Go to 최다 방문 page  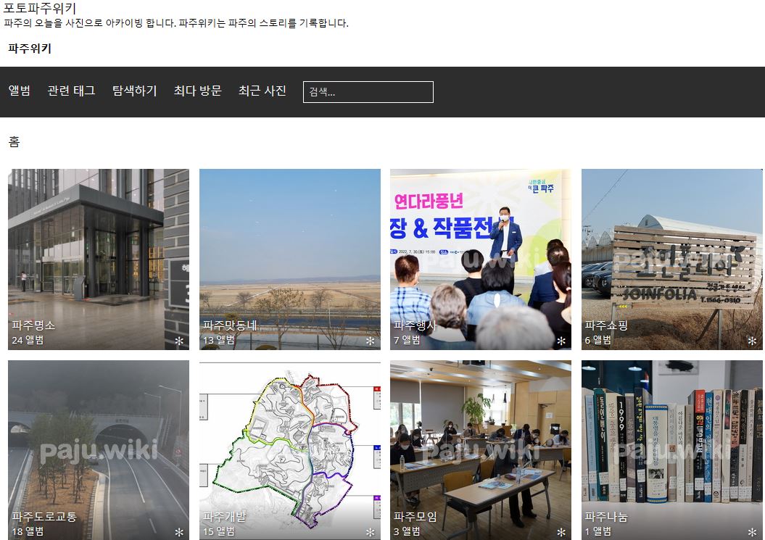click(197, 91)
